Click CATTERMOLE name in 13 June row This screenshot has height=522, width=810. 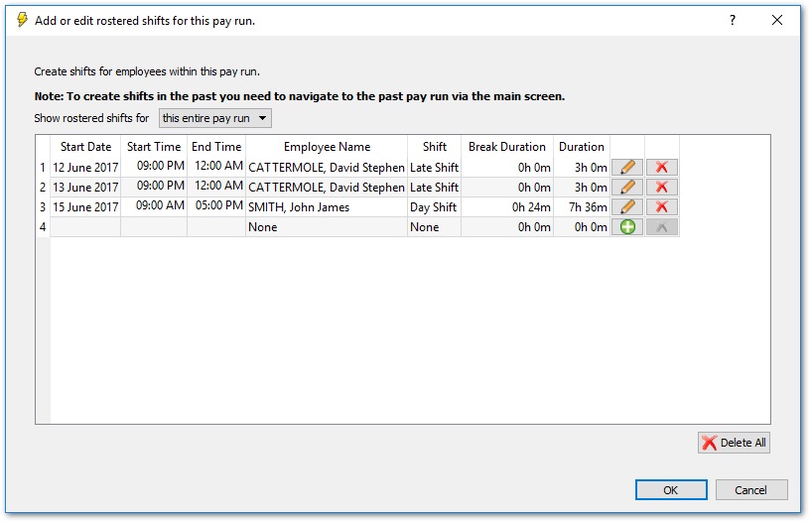[327, 187]
